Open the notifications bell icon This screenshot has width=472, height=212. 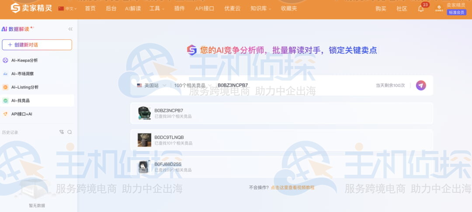(421, 9)
